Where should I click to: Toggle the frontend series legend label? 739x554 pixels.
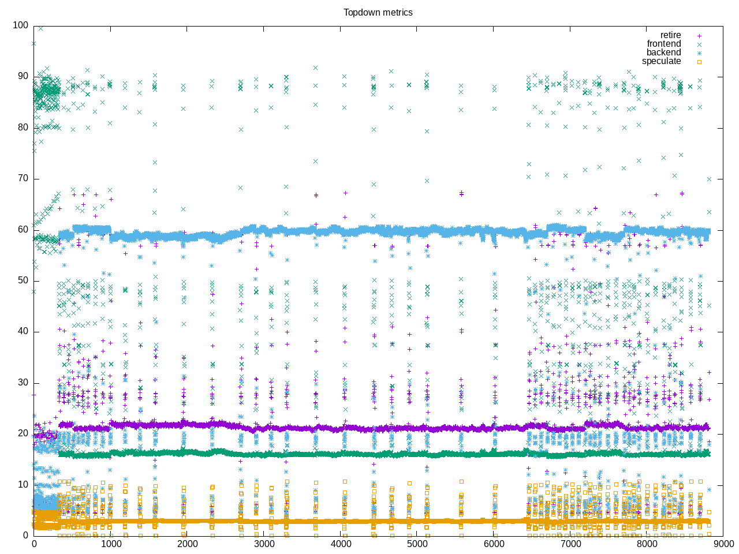(663, 44)
